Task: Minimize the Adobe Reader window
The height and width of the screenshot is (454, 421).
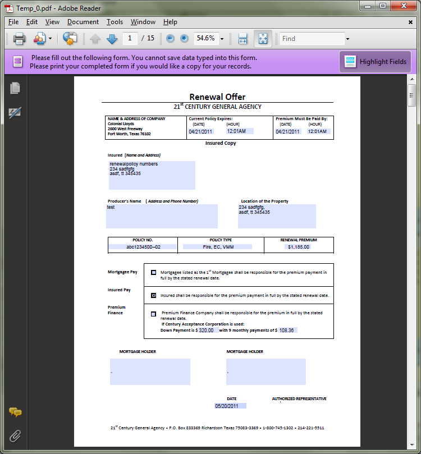Action: click(368, 6)
